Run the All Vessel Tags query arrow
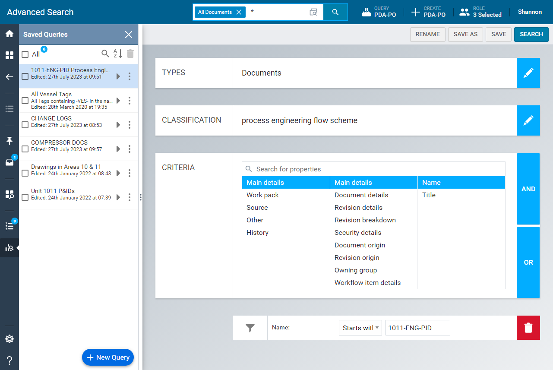The image size is (553, 370). tap(118, 101)
